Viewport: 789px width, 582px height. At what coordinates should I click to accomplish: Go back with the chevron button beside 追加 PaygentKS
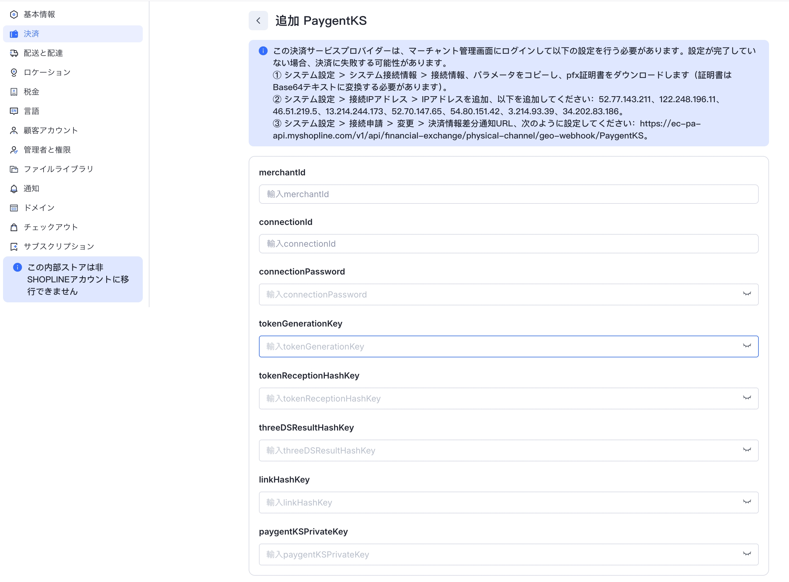tap(258, 21)
